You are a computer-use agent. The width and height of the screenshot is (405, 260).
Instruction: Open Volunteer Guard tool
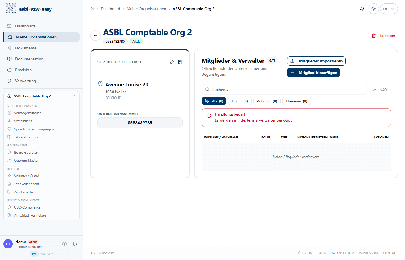[x=41, y=176]
